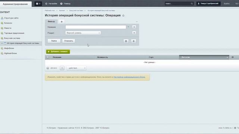Screen dimensions: 239x134
Task: Open Торговые предложения in the sidebar
Action: (x=14, y=33)
